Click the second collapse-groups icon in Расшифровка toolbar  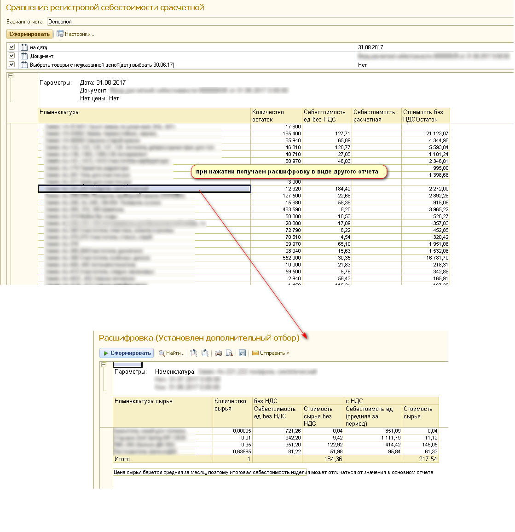[x=205, y=353]
